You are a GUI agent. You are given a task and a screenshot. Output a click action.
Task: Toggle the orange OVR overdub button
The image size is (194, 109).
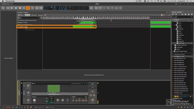point(28,8)
